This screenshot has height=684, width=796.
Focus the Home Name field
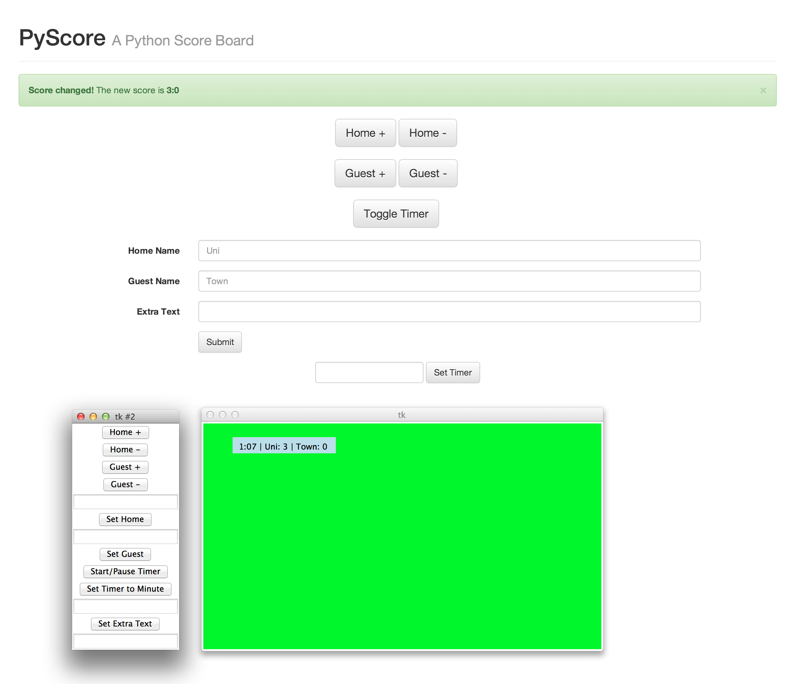[x=449, y=250]
